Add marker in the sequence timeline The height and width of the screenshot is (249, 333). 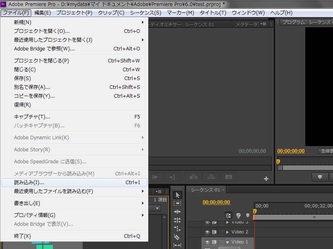point(248,215)
